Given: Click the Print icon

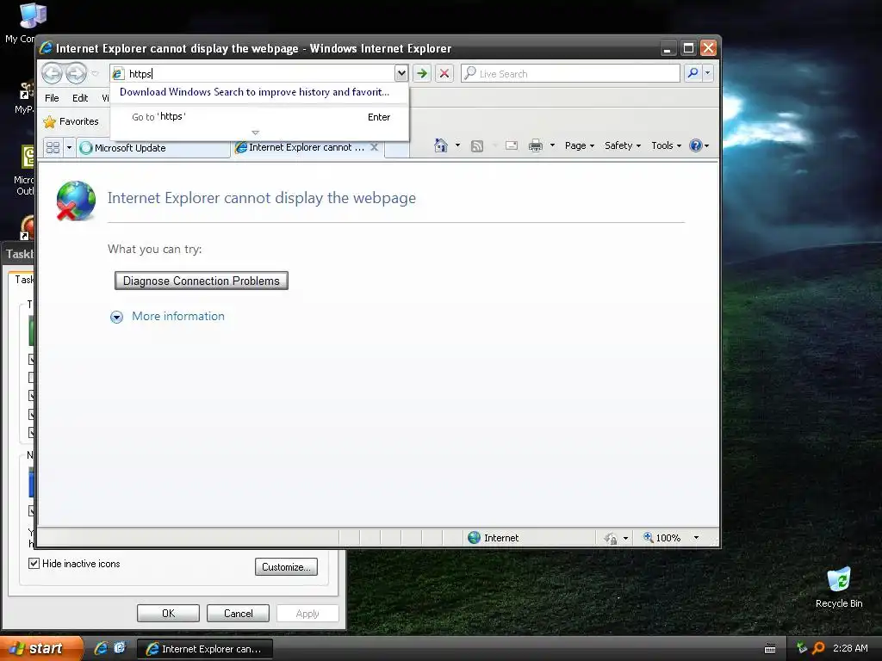Looking at the screenshot, I should click(536, 146).
